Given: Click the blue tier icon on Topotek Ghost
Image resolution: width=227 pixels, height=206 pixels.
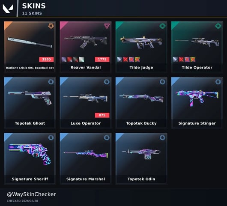Looking at the screenshot, I should point(51,82).
